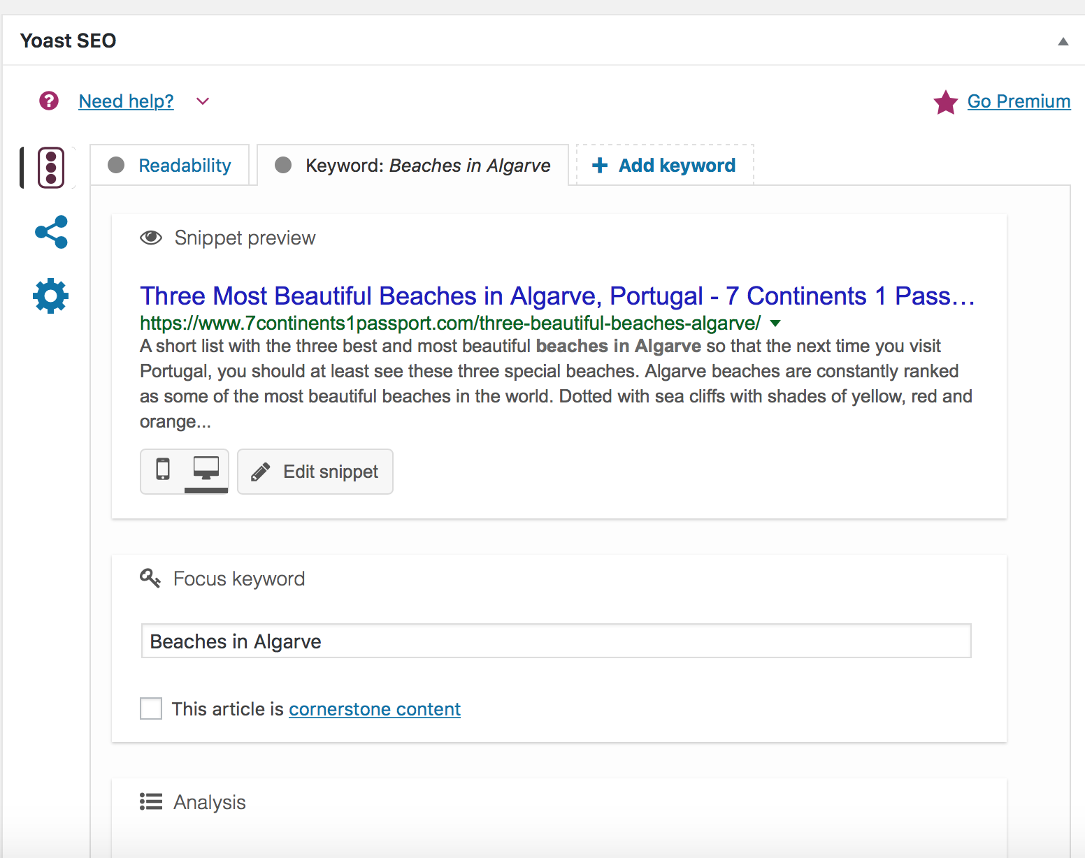Viewport: 1085px width, 858px height.
Task: Click the Edit snippet button
Action: tap(315, 472)
